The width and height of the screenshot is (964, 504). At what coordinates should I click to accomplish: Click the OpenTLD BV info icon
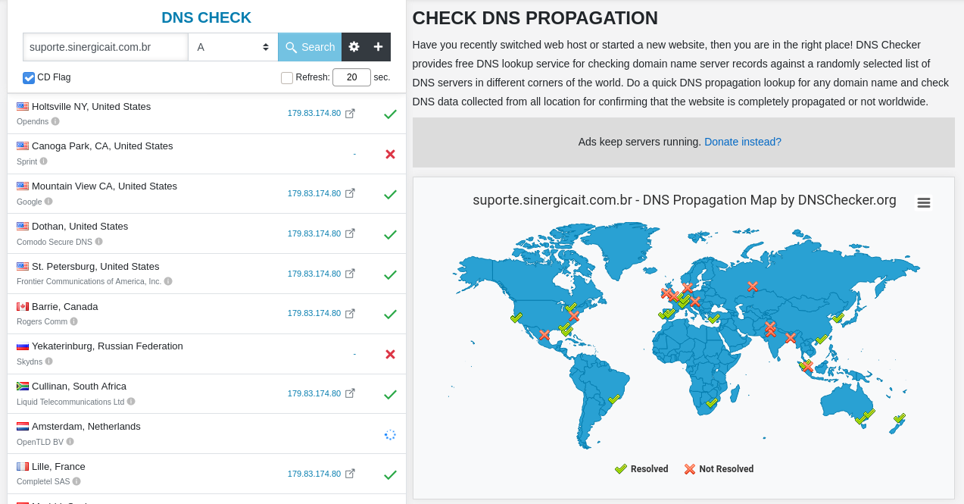click(70, 442)
